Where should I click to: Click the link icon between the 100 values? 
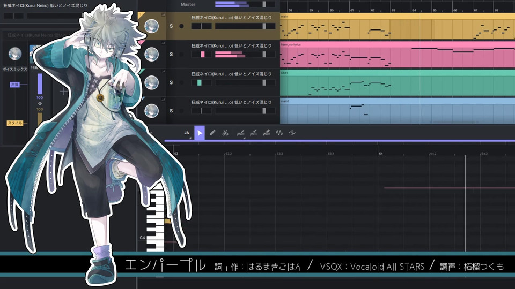[40, 103]
